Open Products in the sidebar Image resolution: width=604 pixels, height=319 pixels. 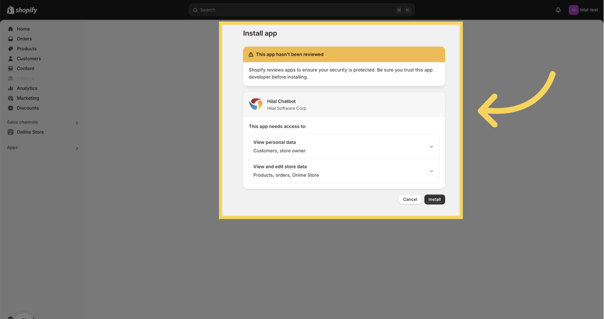point(26,49)
